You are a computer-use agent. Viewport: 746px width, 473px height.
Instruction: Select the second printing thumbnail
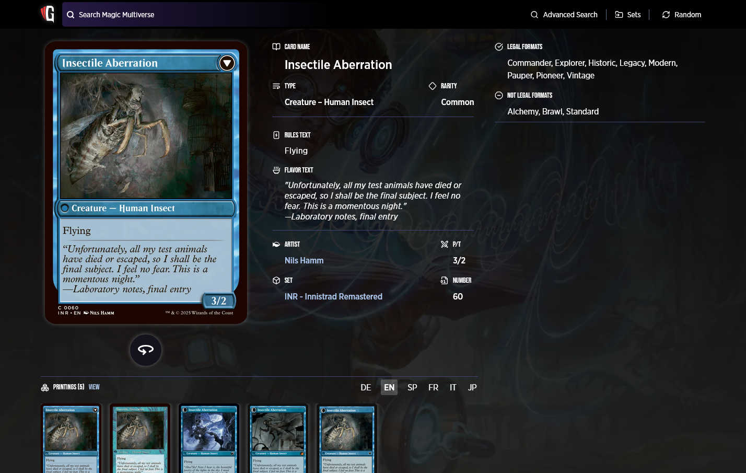(x=140, y=439)
